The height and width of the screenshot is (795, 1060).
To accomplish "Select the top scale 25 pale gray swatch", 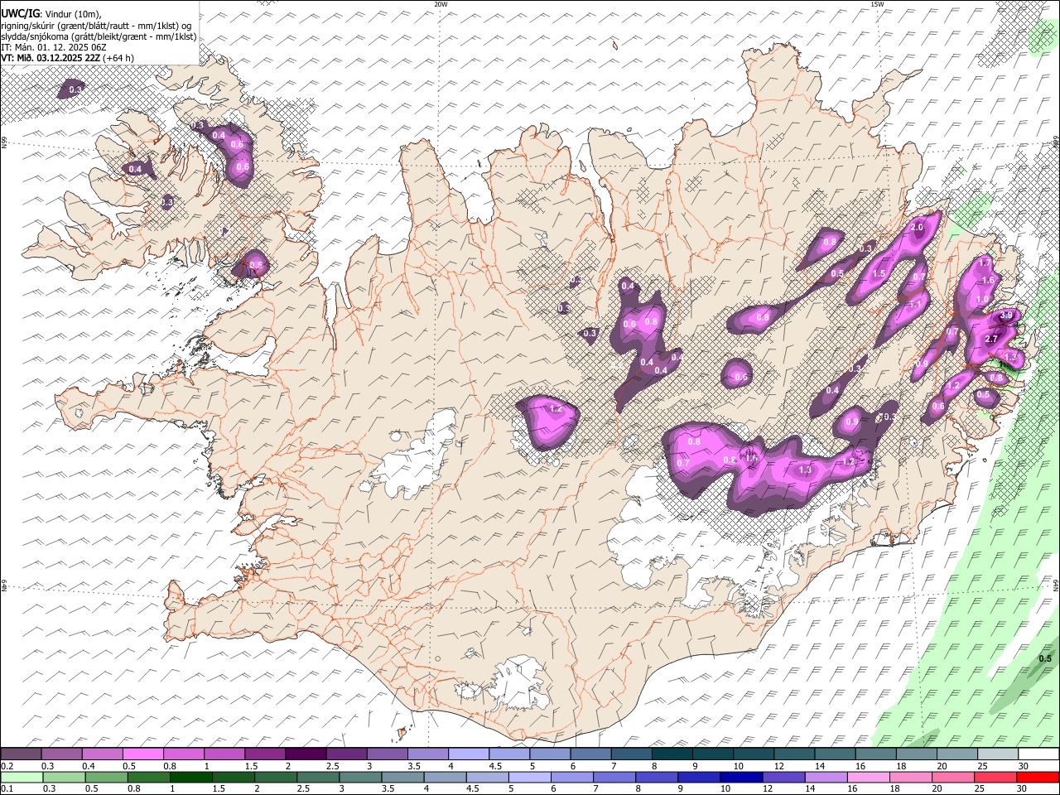I will (996, 754).
